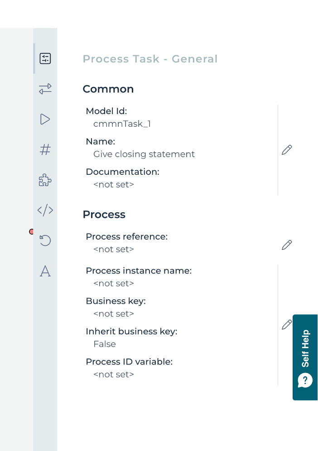Open the letter A sidebar tab
The height and width of the screenshot is (451, 318).
tap(45, 271)
